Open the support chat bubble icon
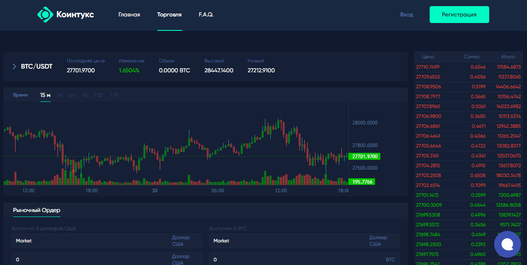 click(x=507, y=244)
